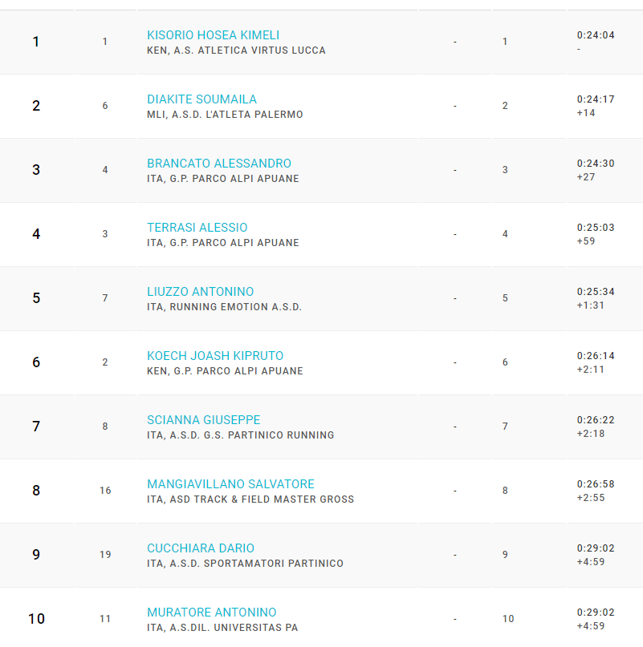Click BRANCATO ALESSANDRO name link
643x647 pixels.
point(219,164)
